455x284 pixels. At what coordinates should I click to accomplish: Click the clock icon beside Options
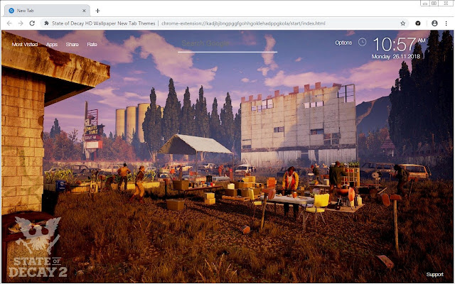tap(362, 43)
